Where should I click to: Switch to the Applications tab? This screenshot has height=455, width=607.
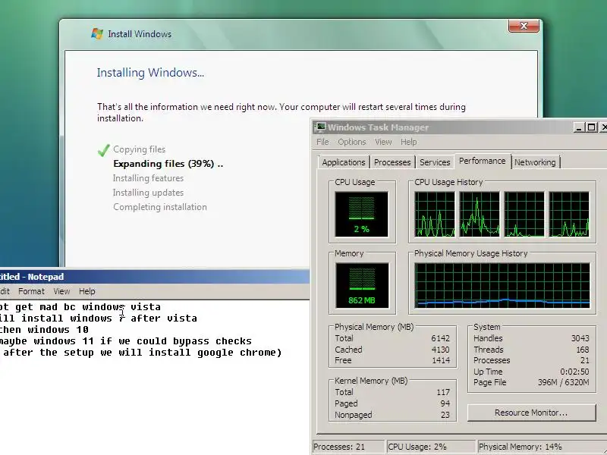344,162
